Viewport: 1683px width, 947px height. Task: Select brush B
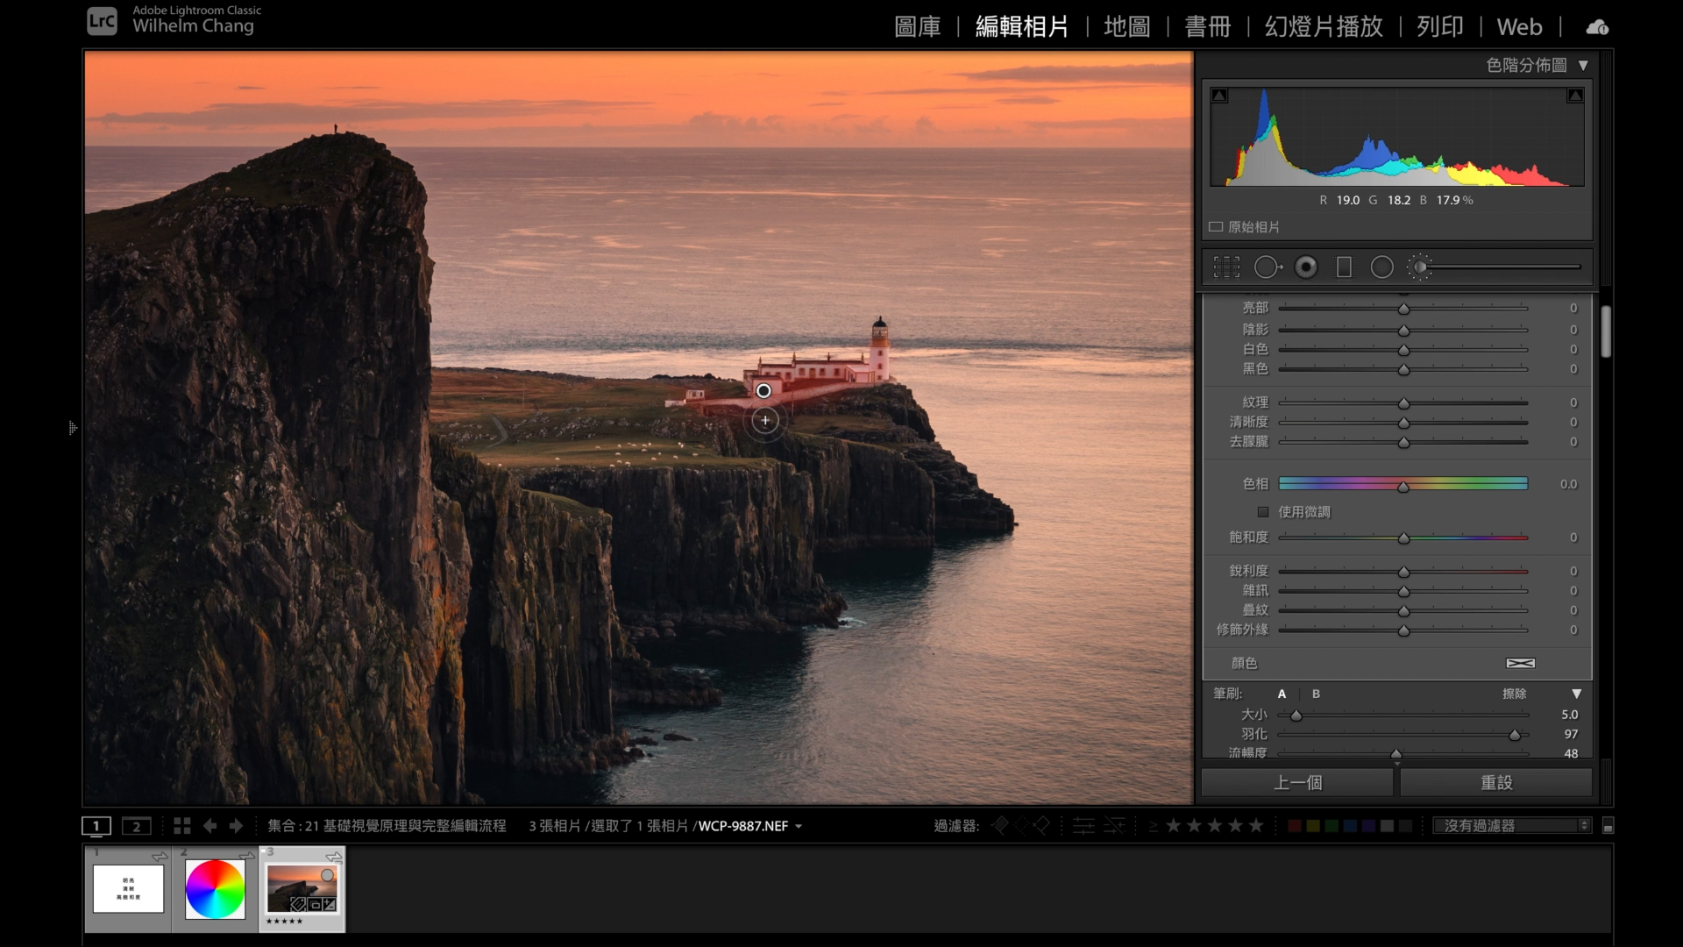[1316, 694]
